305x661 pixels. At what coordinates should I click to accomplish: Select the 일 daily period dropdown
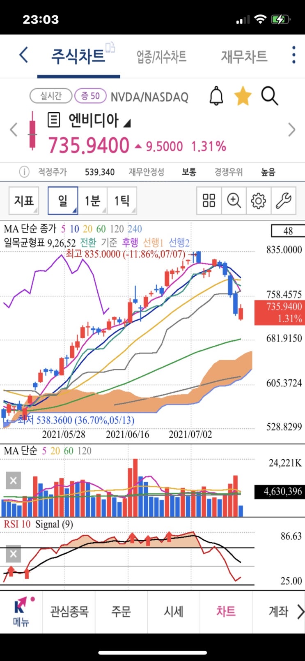click(x=63, y=201)
